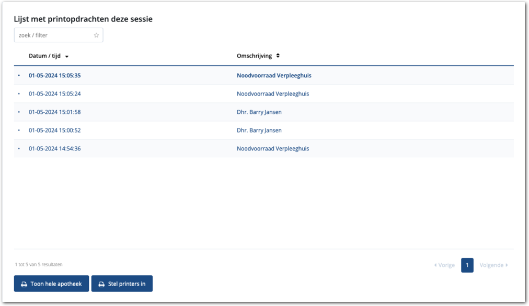The image size is (529, 306).
Task: Click the star icon in the filter field
Action: point(96,36)
